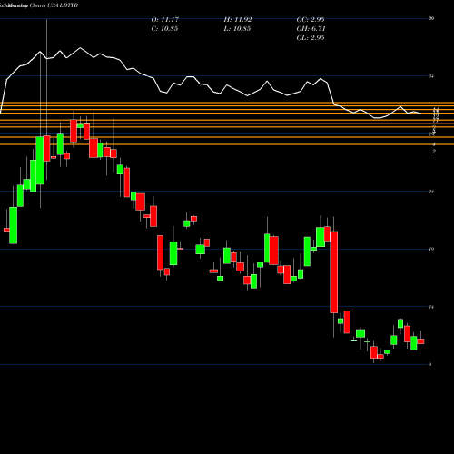Click the 9 price axis label
This screenshot has height=454, width=454.
430,364
